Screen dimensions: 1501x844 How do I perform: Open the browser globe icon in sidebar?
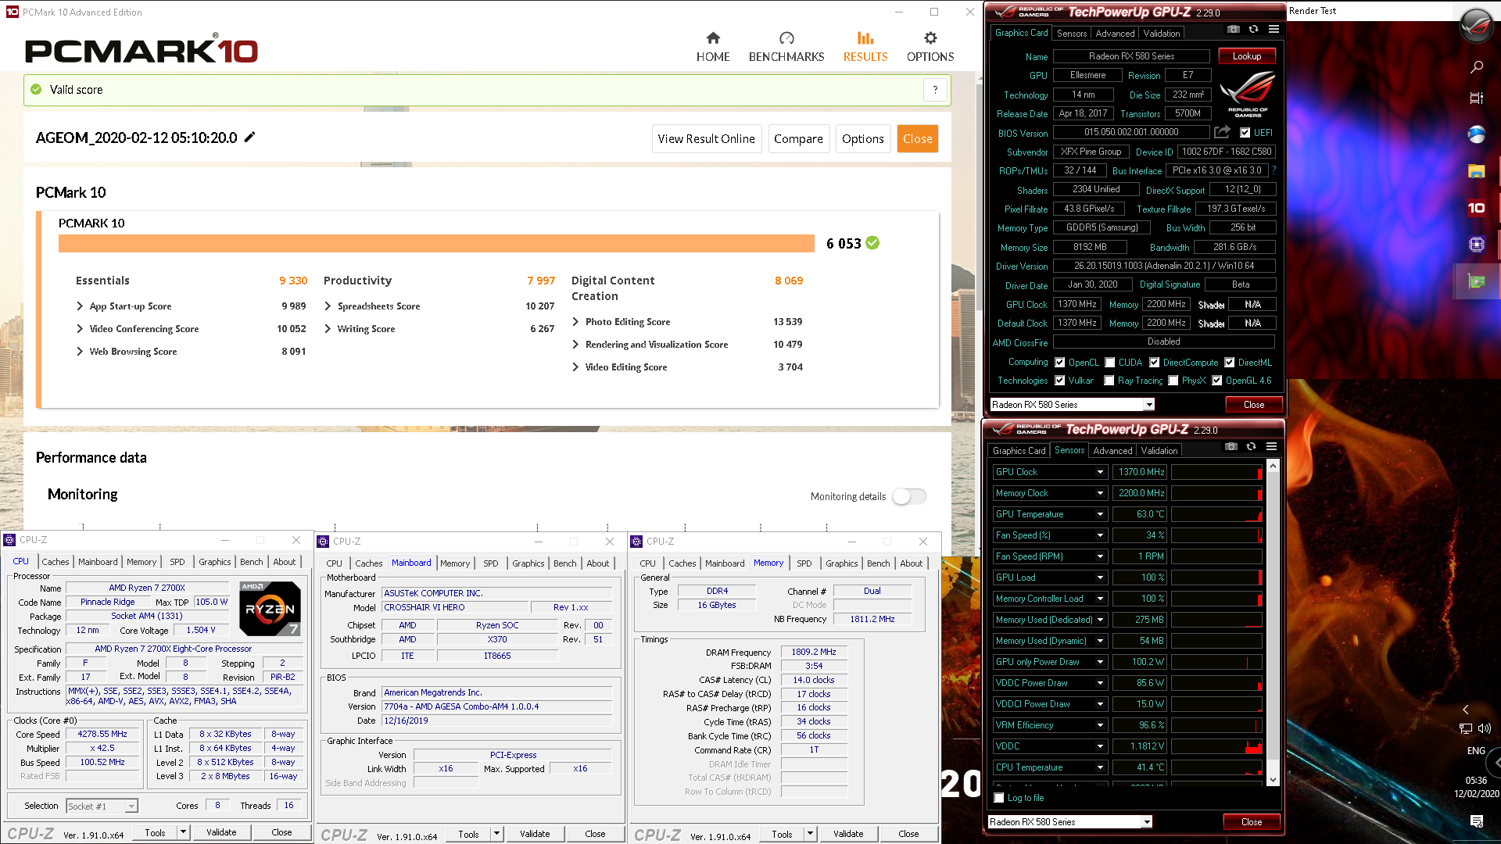1476,134
